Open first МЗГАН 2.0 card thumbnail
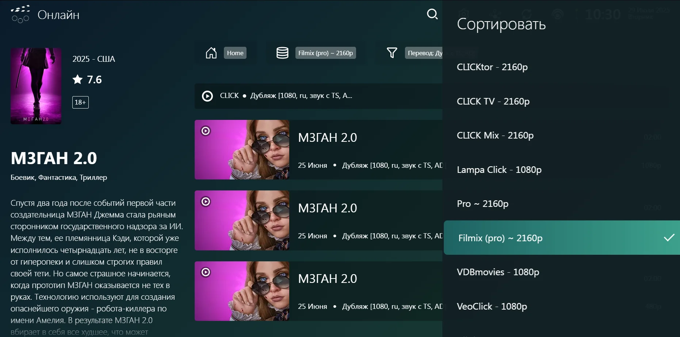 tap(242, 150)
